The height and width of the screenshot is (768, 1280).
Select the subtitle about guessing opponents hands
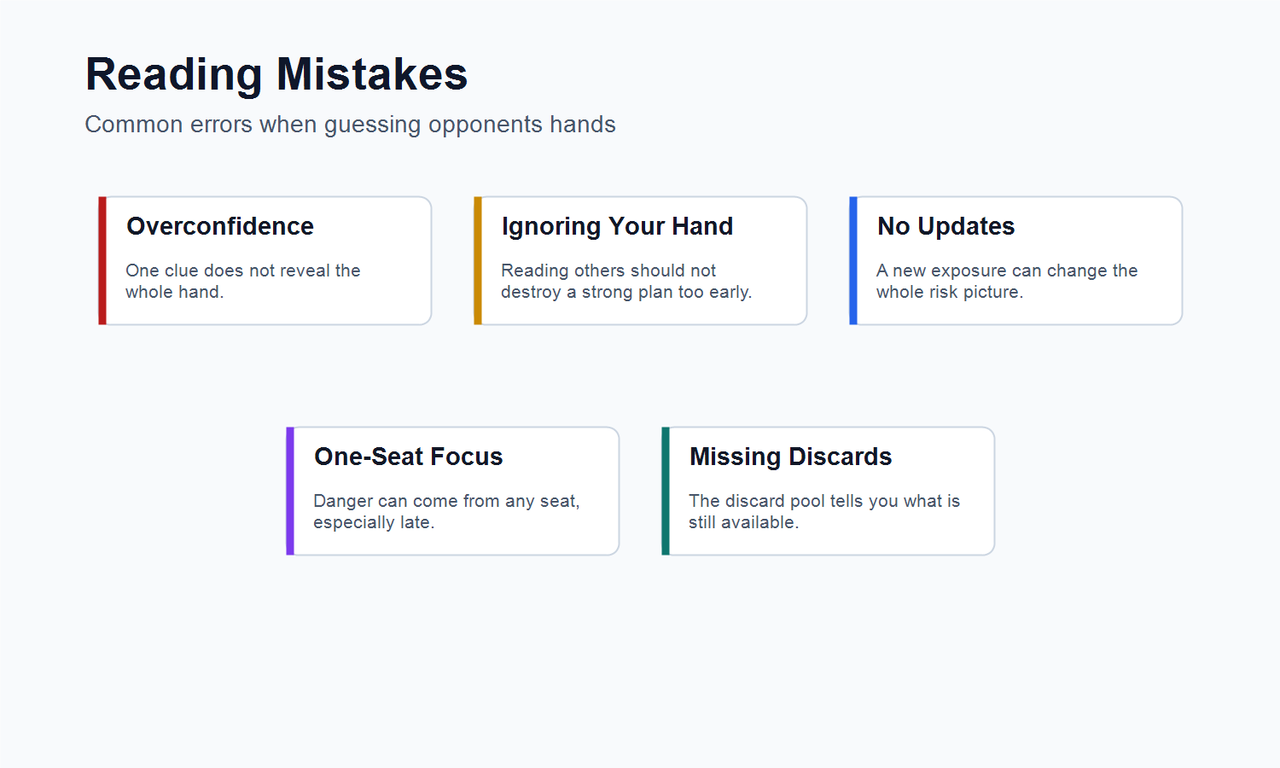(x=350, y=125)
